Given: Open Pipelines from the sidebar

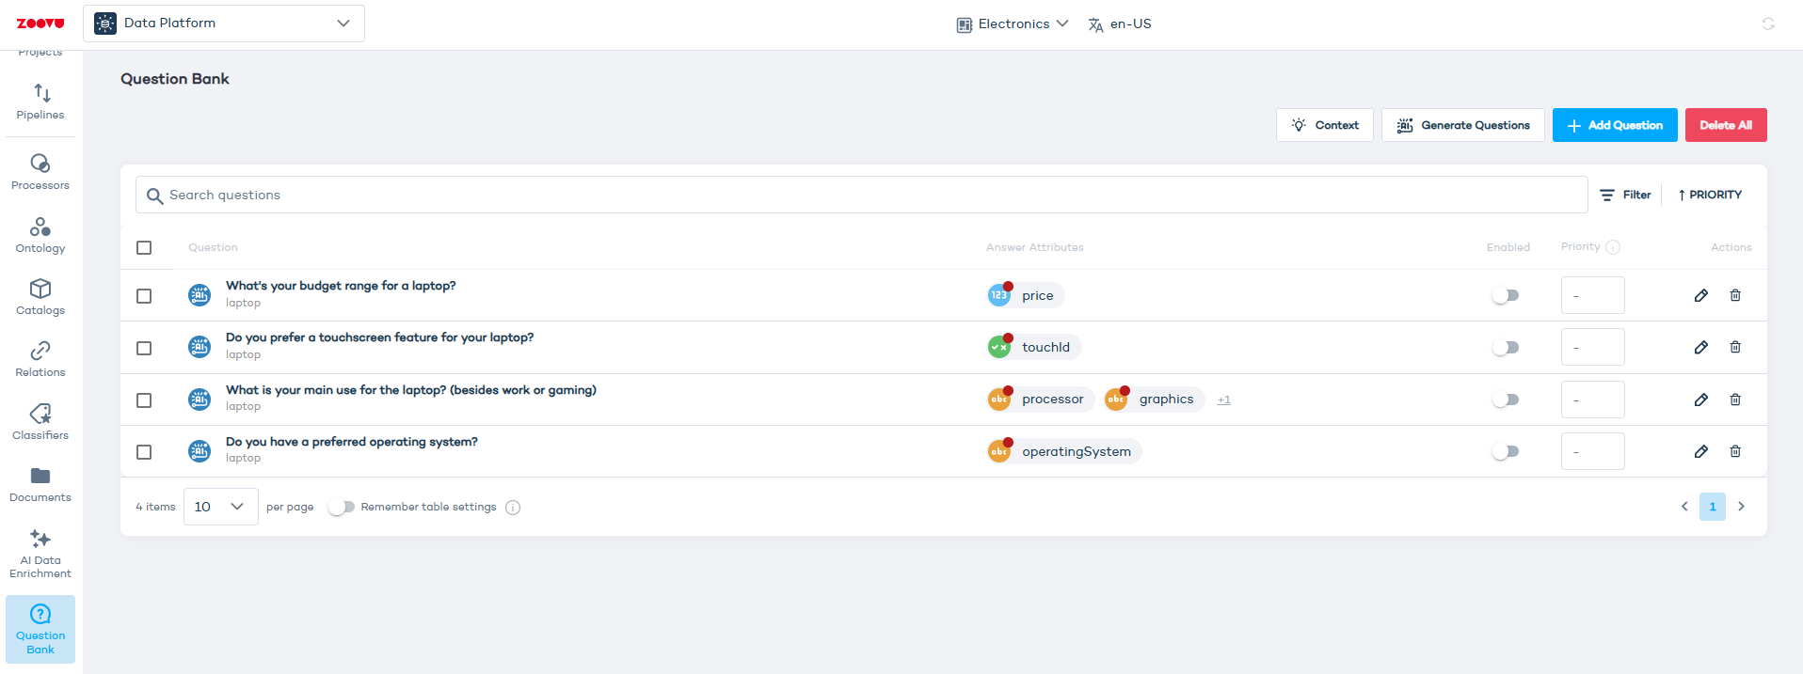Looking at the screenshot, I should pyautogui.click(x=40, y=102).
